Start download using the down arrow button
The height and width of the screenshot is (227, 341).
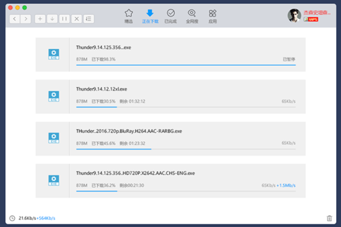[52, 19]
